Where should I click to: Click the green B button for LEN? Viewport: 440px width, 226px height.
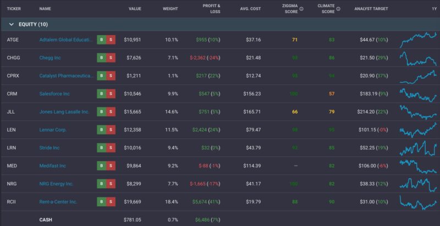click(102, 130)
